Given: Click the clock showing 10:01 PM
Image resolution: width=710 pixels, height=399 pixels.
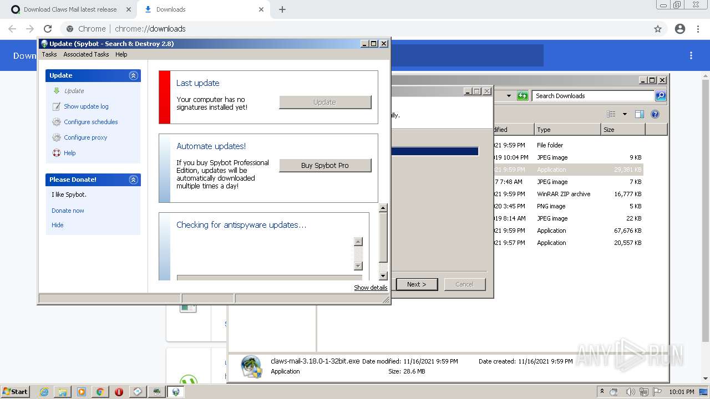Looking at the screenshot, I should (681, 392).
